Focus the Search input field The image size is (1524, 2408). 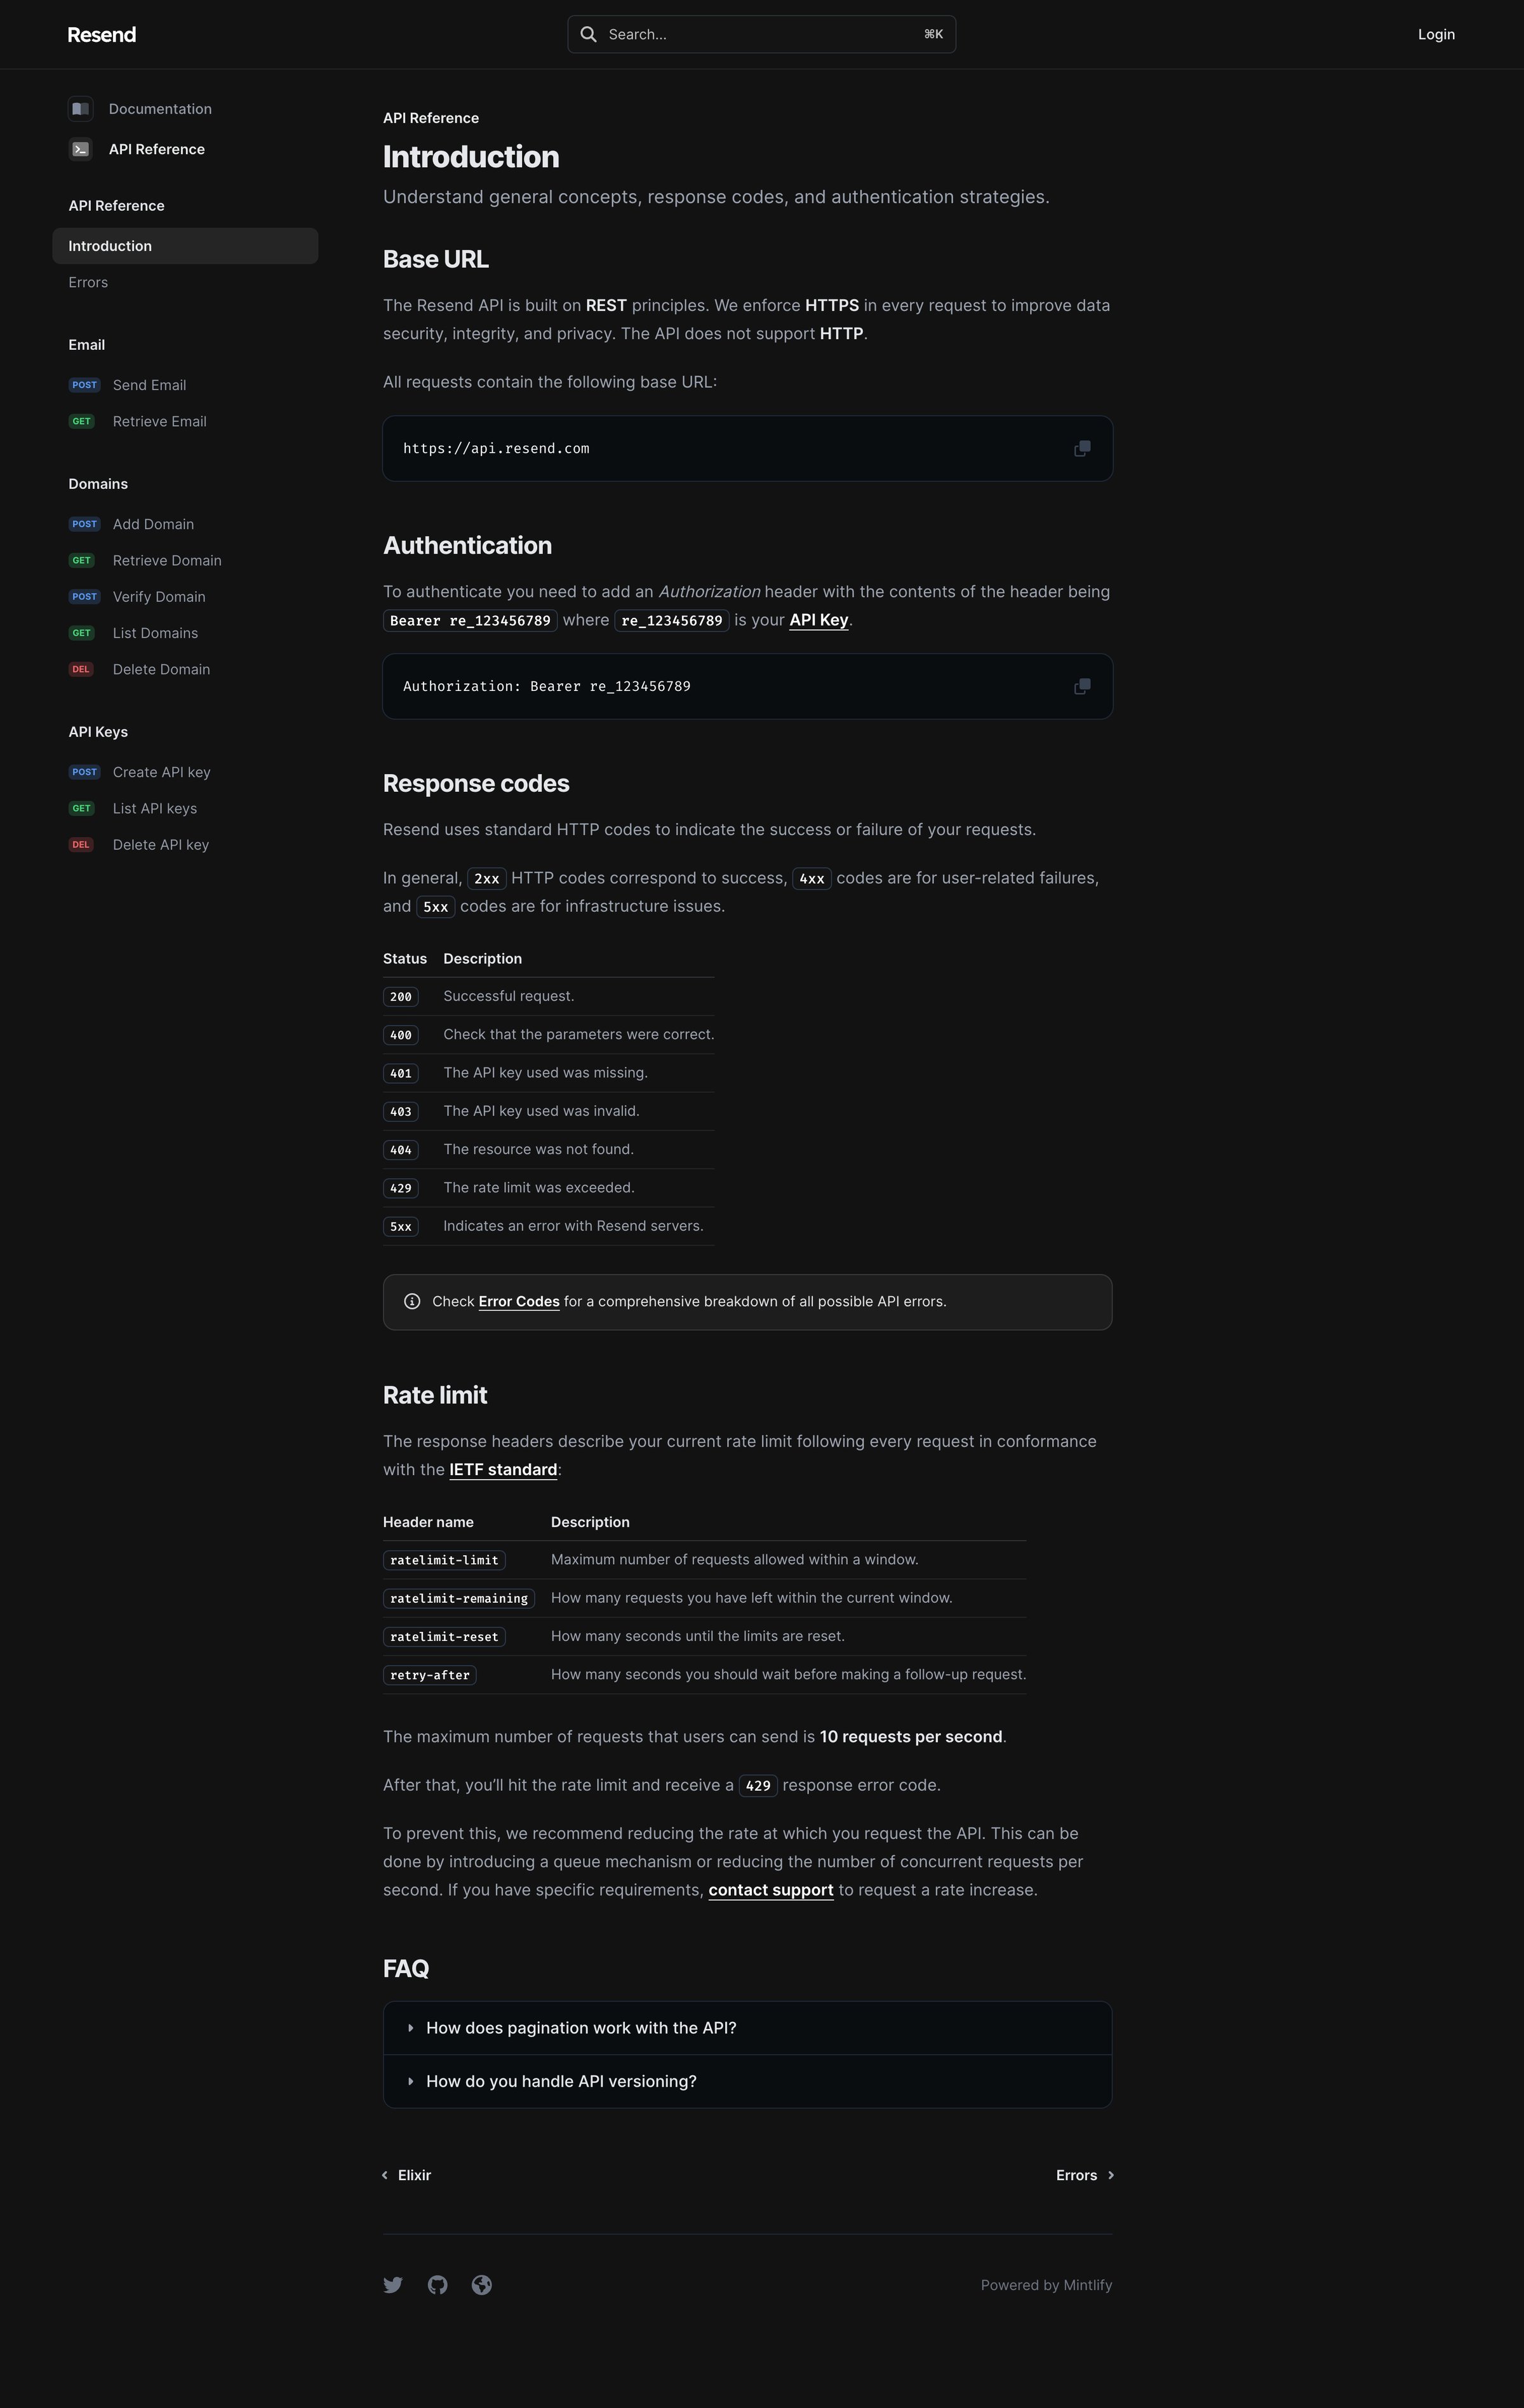pyautogui.click(x=762, y=35)
